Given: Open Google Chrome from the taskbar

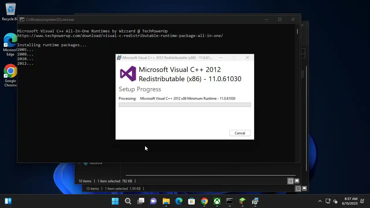Looking at the screenshot, I should pyautogui.click(x=204, y=201).
